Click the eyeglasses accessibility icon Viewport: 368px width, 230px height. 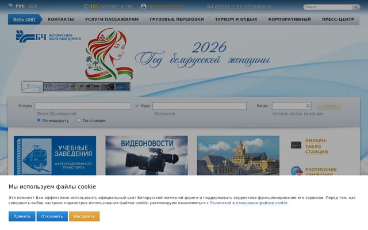point(210,6)
